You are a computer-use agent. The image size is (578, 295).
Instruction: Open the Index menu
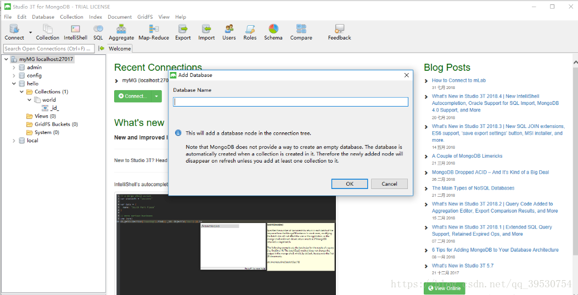click(96, 16)
